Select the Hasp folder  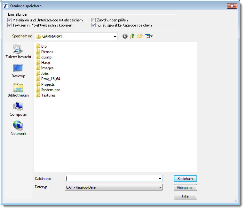(43, 63)
